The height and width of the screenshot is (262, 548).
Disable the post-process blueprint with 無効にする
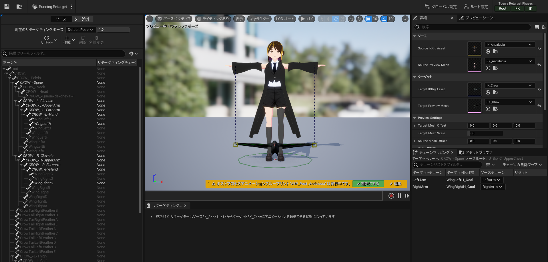(368, 184)
